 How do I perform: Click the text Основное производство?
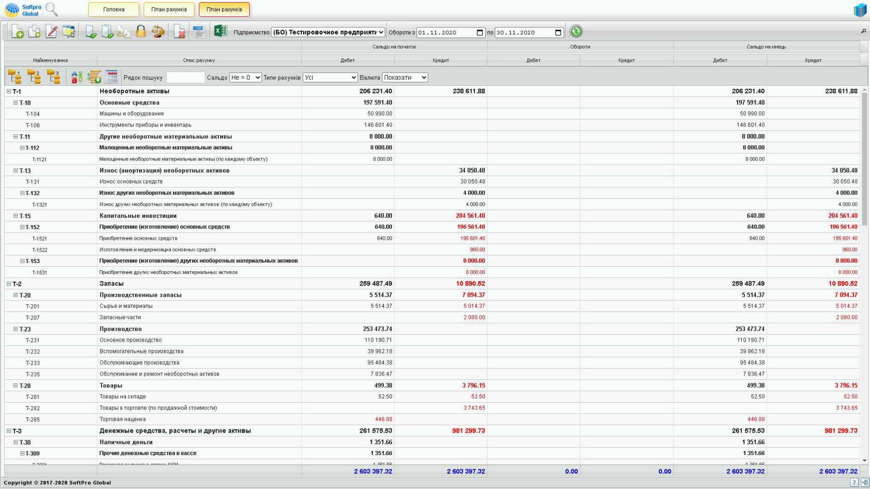tap(130, 340)
